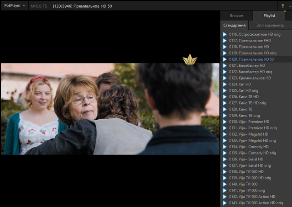Select playlist entry 0118. Премиальное HD
Viewport: 292px width, 207px height.
point(256,47)
